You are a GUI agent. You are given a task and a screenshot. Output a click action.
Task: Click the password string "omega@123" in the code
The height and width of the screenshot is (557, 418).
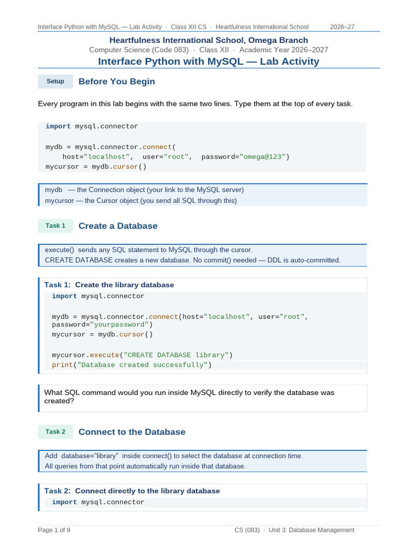[x=263, y=157]
